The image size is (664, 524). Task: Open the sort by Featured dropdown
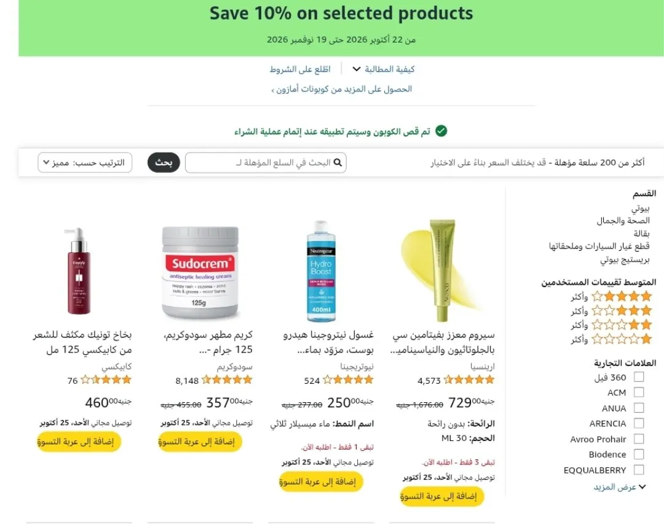pos(85,162)
